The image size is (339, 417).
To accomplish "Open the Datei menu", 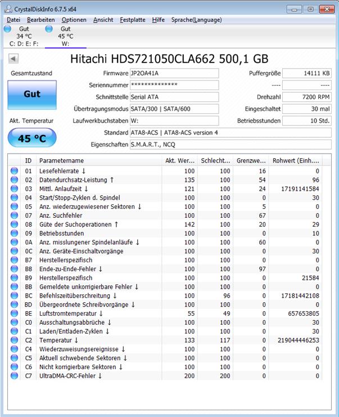I will [x=13, y=20].
